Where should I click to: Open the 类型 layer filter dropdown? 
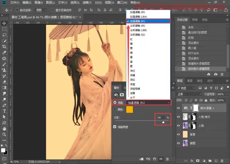click(186, 88)
